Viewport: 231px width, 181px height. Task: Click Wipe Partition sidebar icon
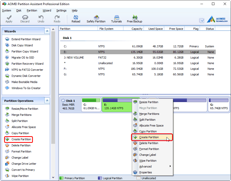7,176
